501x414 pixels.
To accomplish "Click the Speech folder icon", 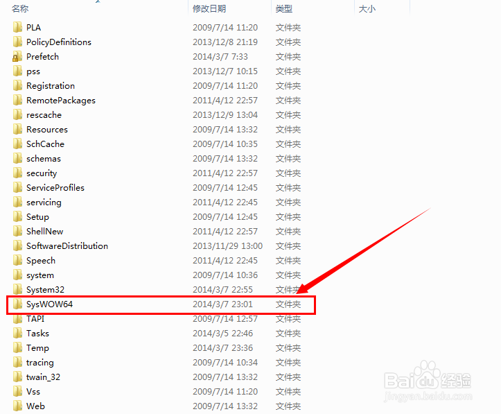I will pyautogui.click(x=17, y=260).
